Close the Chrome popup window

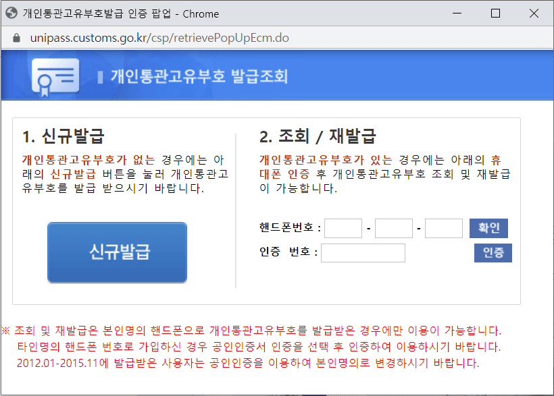(x=534, y=13)
